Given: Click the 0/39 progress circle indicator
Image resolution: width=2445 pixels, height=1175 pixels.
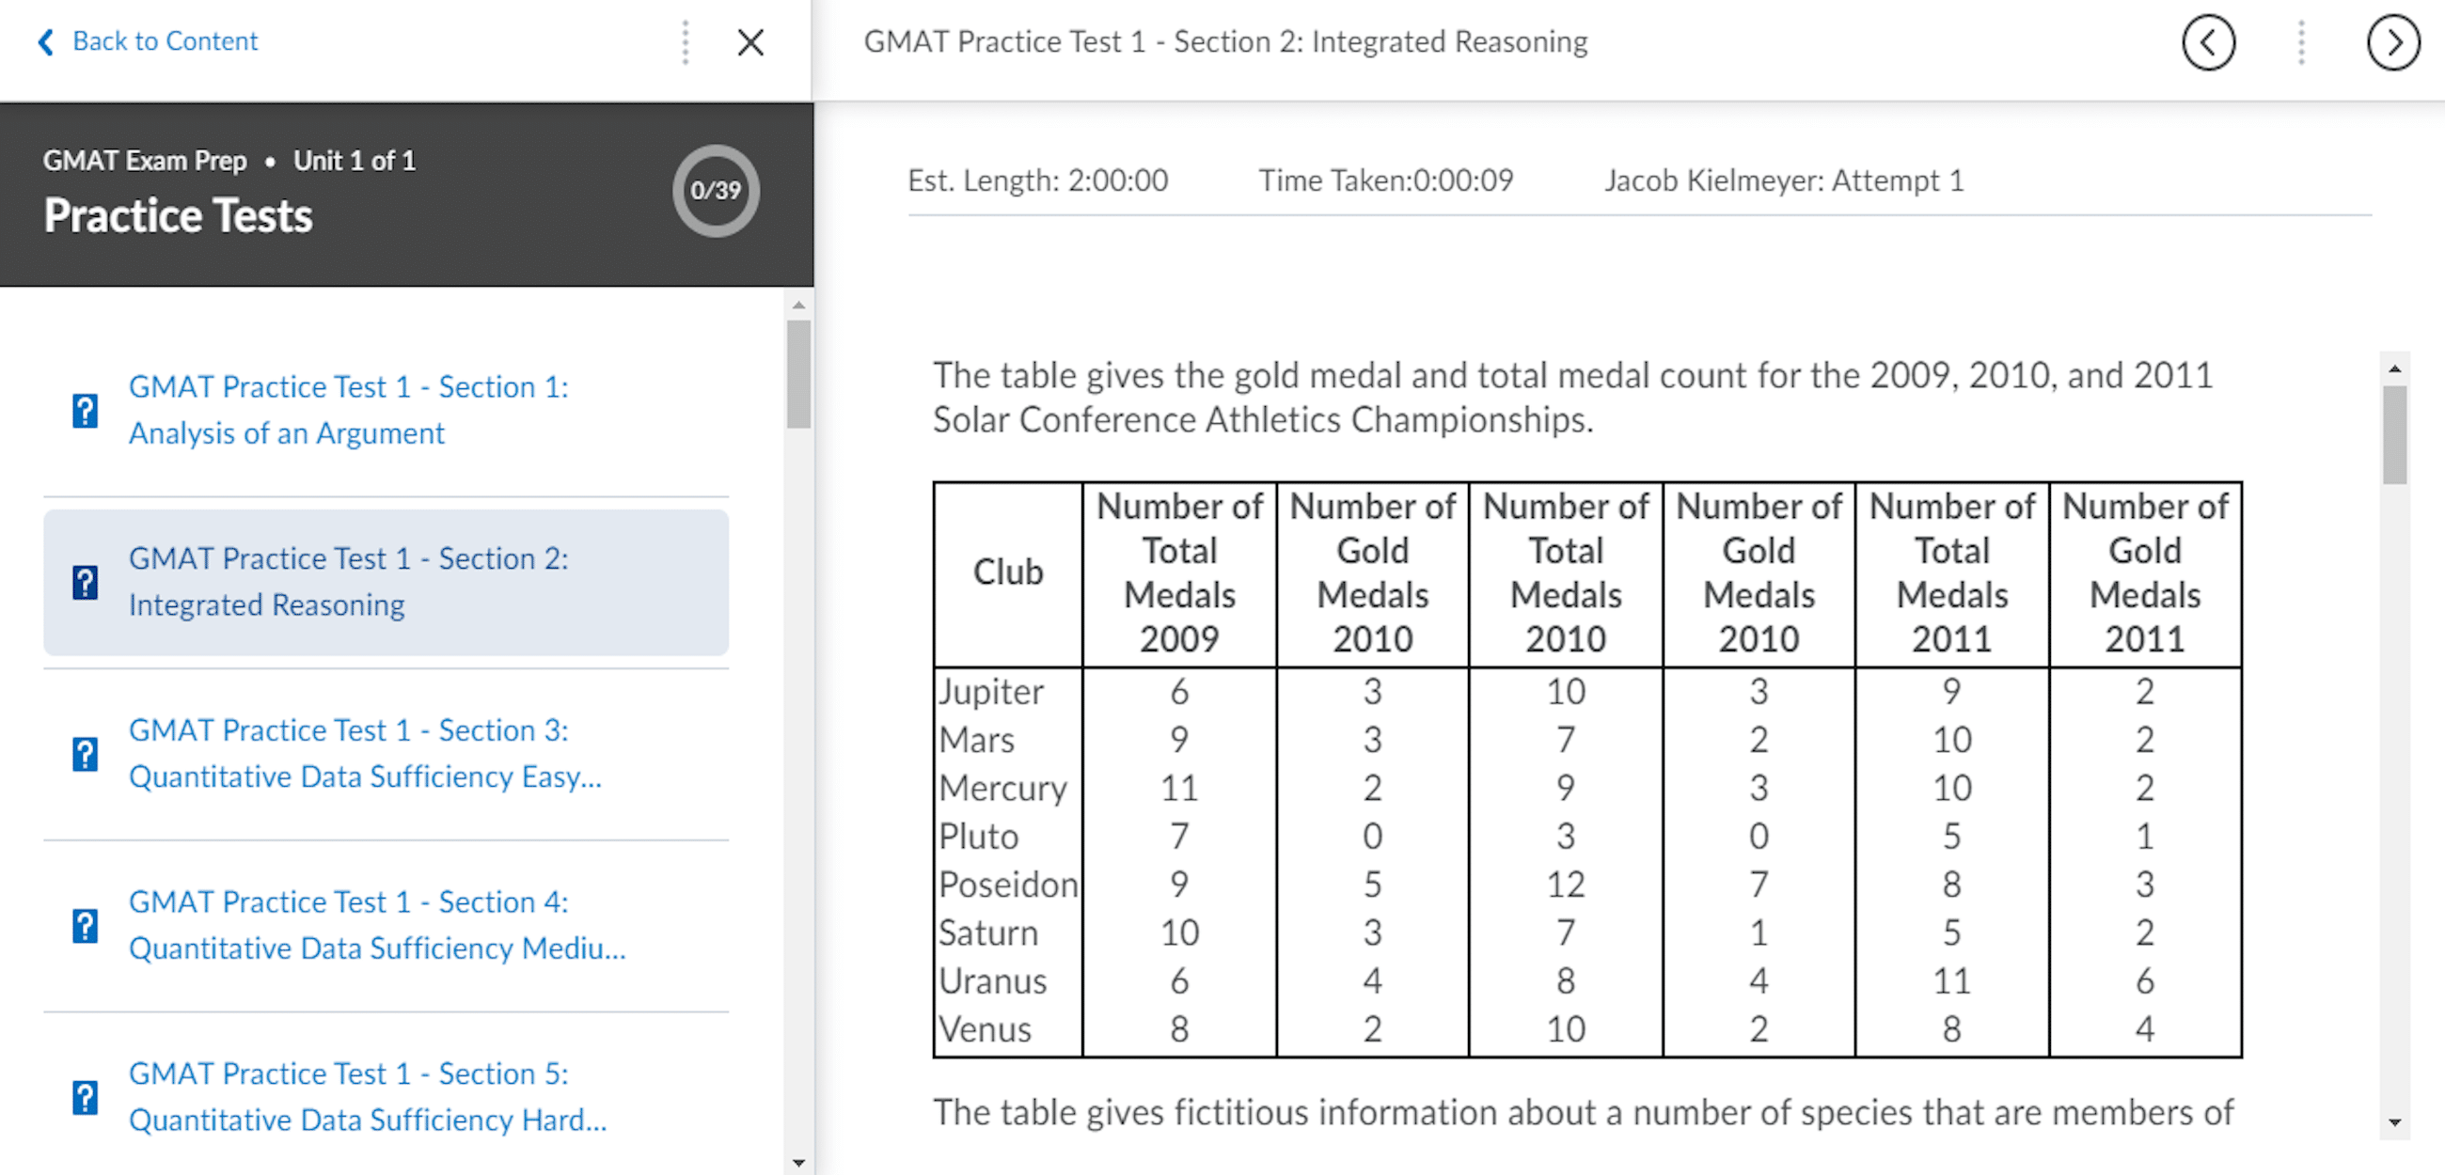Looking at the screenshot, I should point(716,190).
